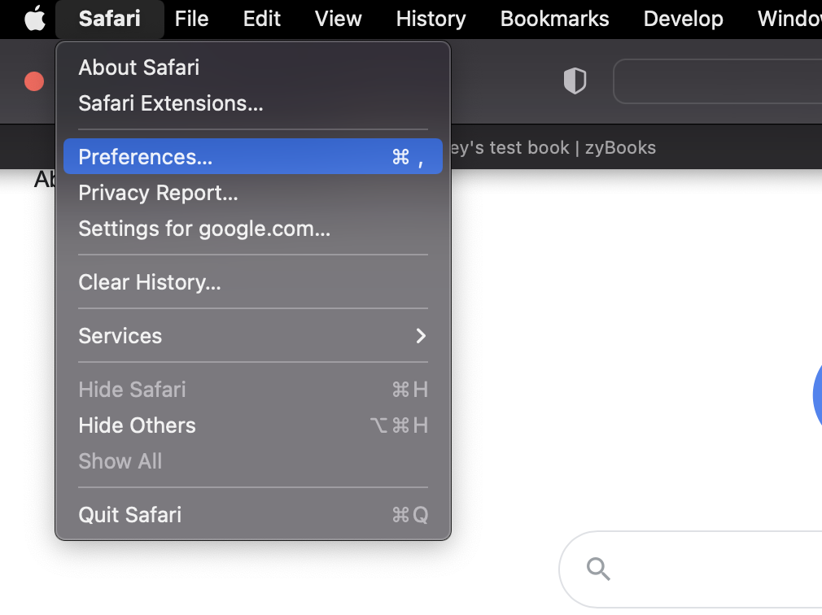Open the Bookmarks menu
Image resolution: width=822 pixels, height=615 pixels.
(554, 20)
